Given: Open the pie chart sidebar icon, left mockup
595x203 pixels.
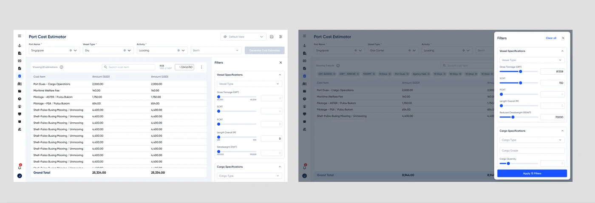Looking at the screenshot, I should coord(20,99).
